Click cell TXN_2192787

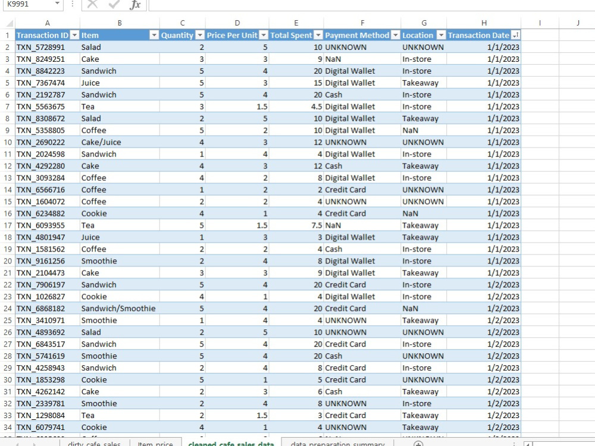pos(48,95)
